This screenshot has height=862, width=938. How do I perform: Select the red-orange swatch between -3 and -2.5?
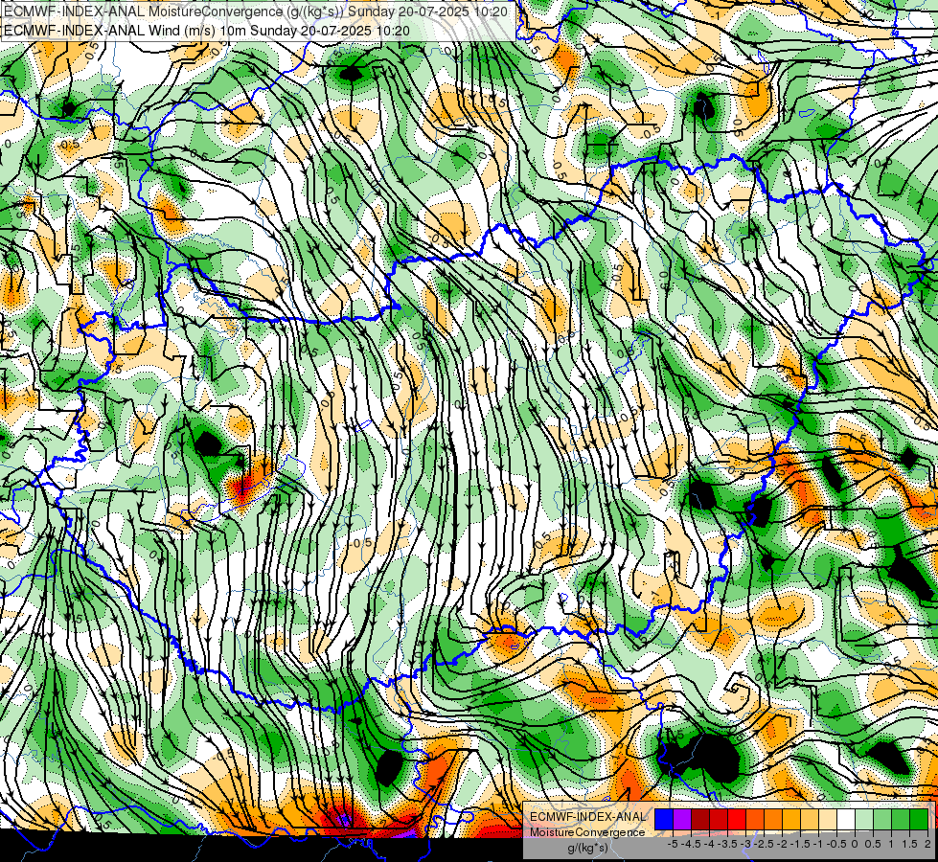[755, 820]
